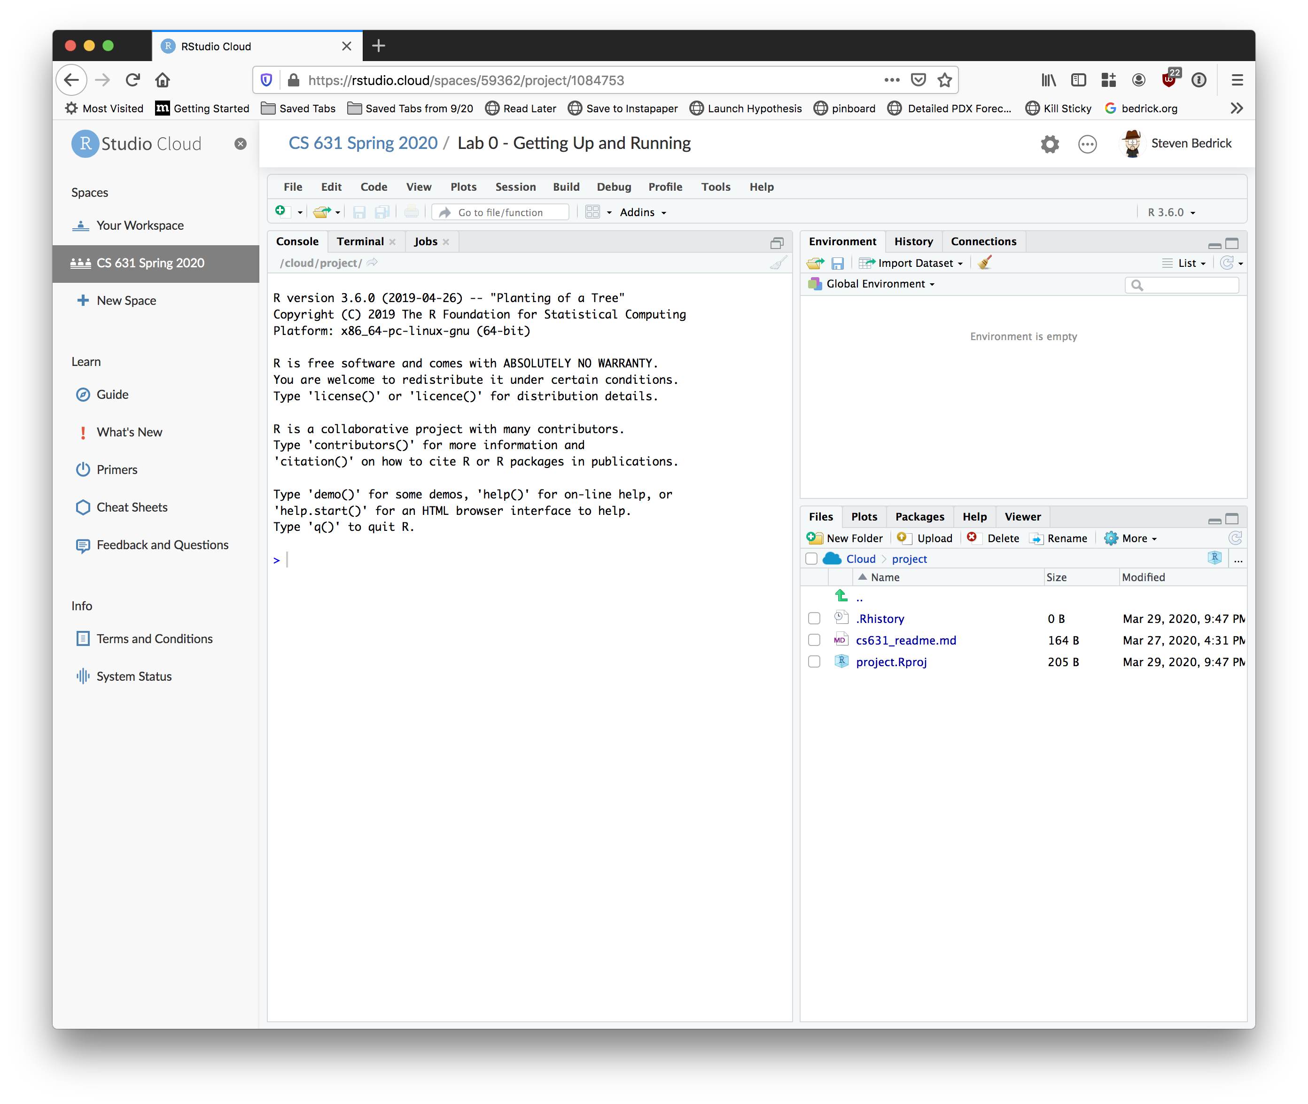
Task: Tick the project.Rproj checkbox
Action: (x=814, y=661)
